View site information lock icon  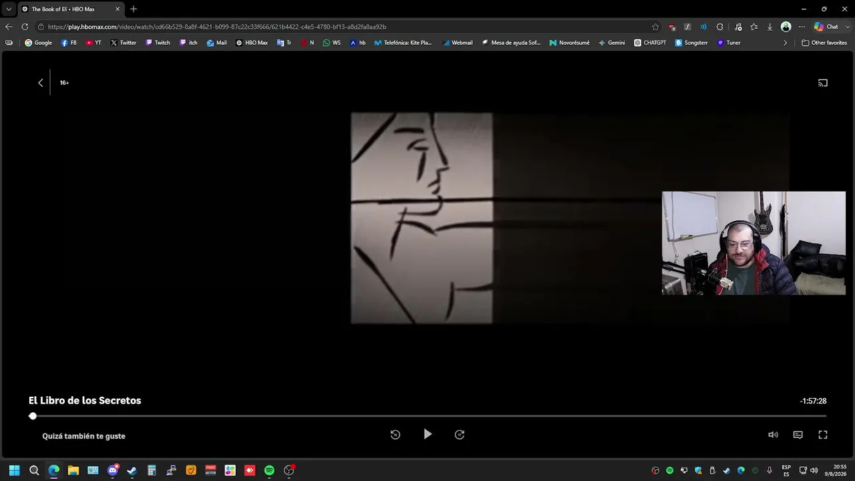click(41, 27)
